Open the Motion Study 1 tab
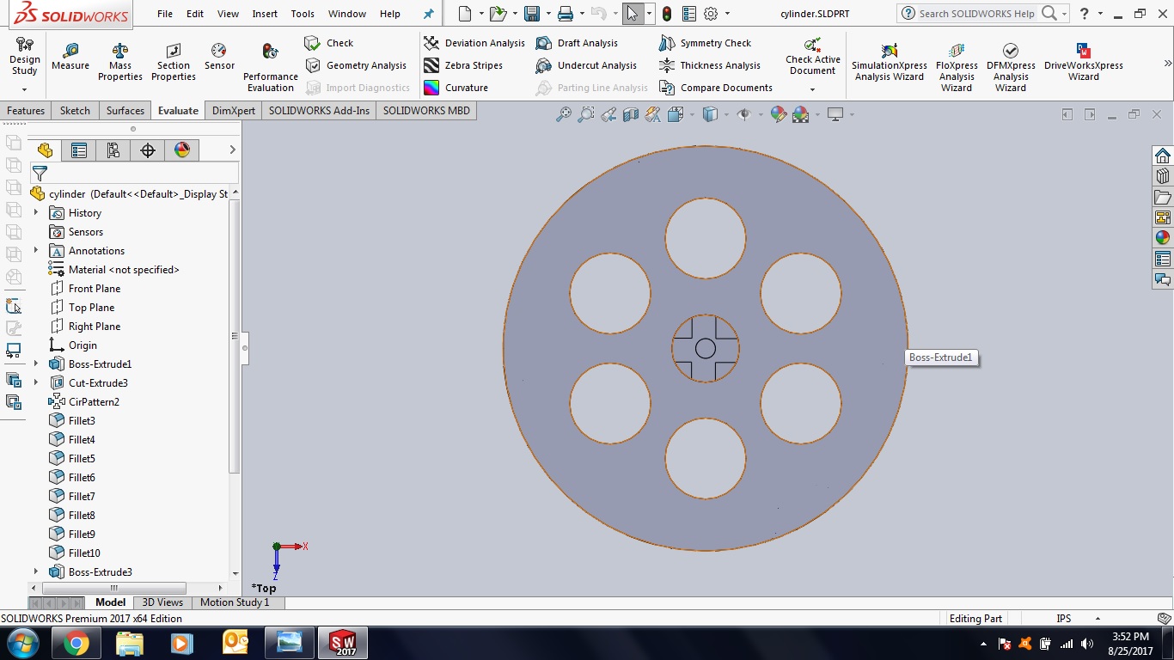This screenshot has width=1174, height=660. point(235,602)
